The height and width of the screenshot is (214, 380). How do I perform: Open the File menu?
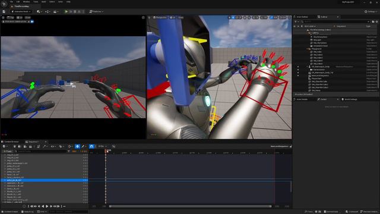pyautogui.click(x=11, y=2)
